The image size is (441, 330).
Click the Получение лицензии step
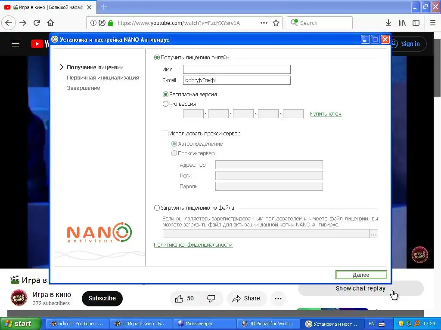tap(95, 67)
